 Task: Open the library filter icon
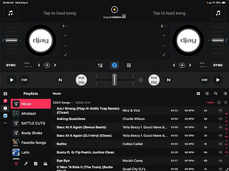(219, 102)
